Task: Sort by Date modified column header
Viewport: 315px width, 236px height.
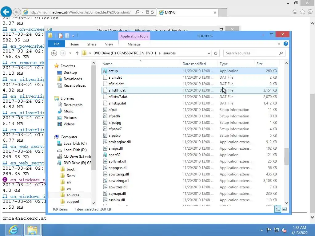Action: (199, 64)
